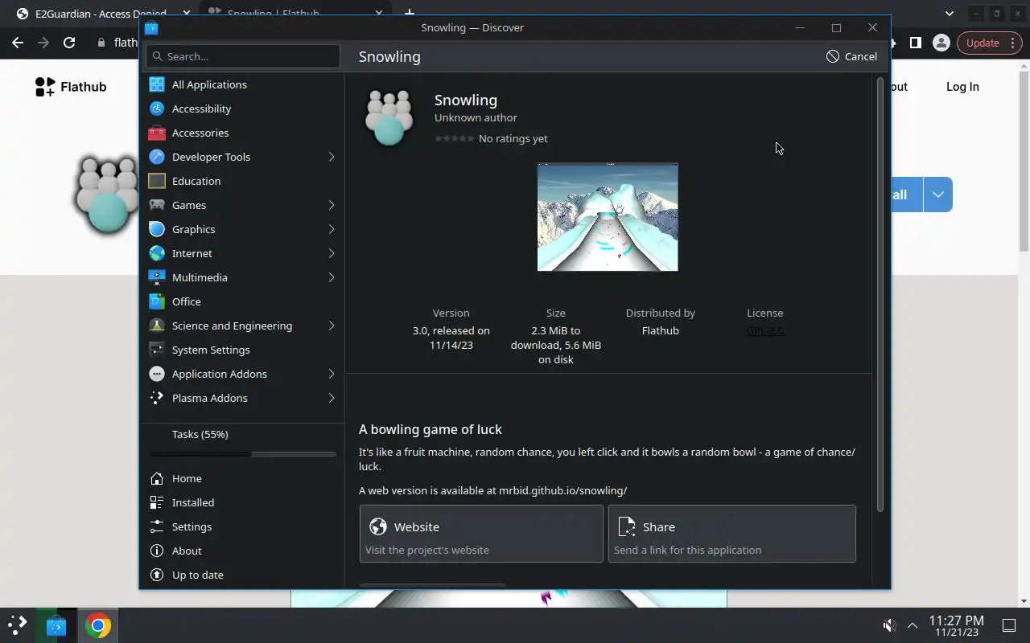1030x643 pixels.
Task: Click the Snowling app icon in Discover
Action: coord(389,117)
